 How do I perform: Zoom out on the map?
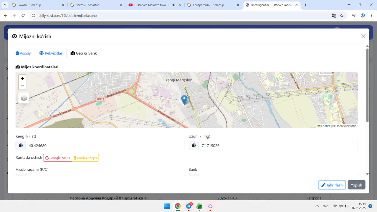[x=22, y=86]
